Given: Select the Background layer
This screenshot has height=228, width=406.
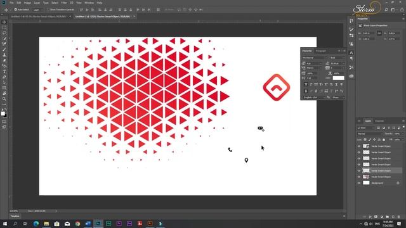Looking at the screenshot, I should point(379,183).
